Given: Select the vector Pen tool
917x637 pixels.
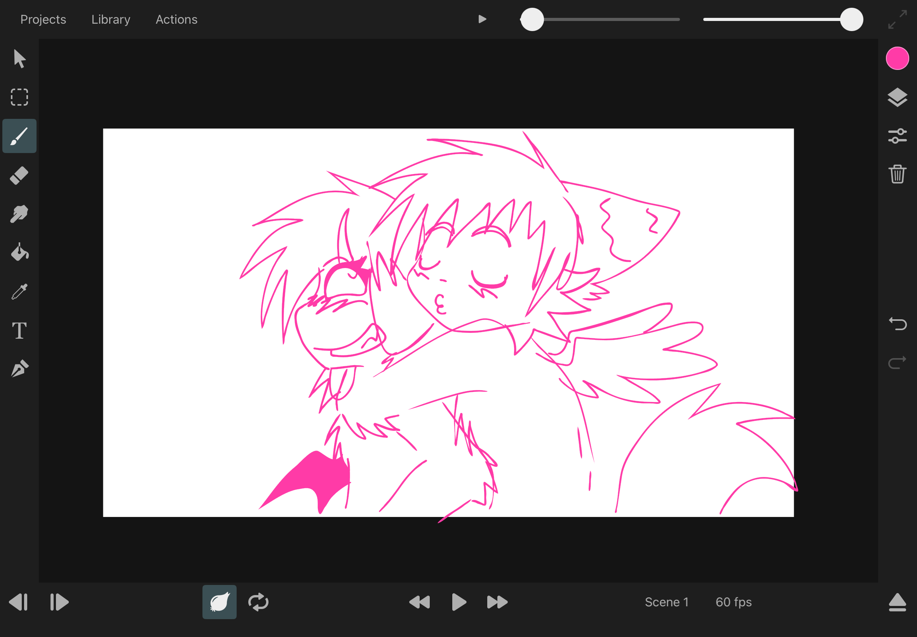Looking at the screenshot, I should [19, 368].
